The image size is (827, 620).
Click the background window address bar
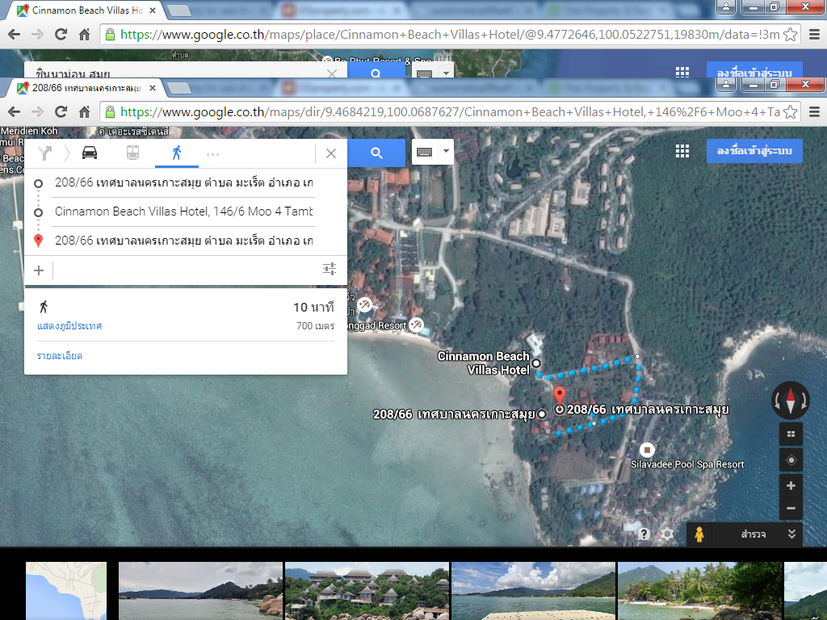tap(450, 34)
